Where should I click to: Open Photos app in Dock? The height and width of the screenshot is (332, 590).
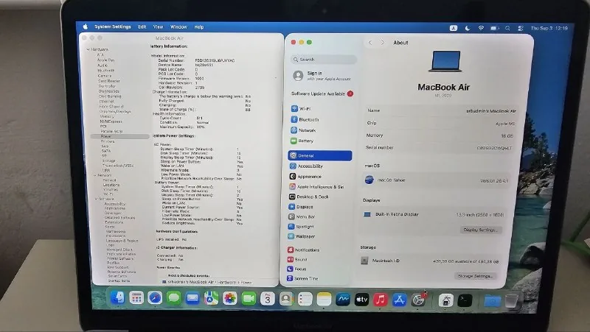coord(230,299)
